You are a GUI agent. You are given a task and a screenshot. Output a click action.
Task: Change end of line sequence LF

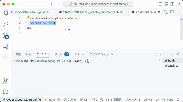[x=157, y=99]
